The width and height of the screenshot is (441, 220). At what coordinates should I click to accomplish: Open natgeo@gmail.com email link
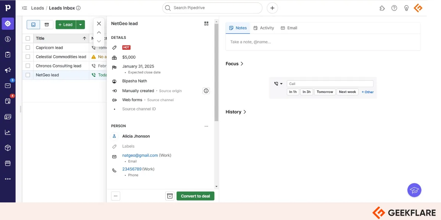click(x=140, y=155)
